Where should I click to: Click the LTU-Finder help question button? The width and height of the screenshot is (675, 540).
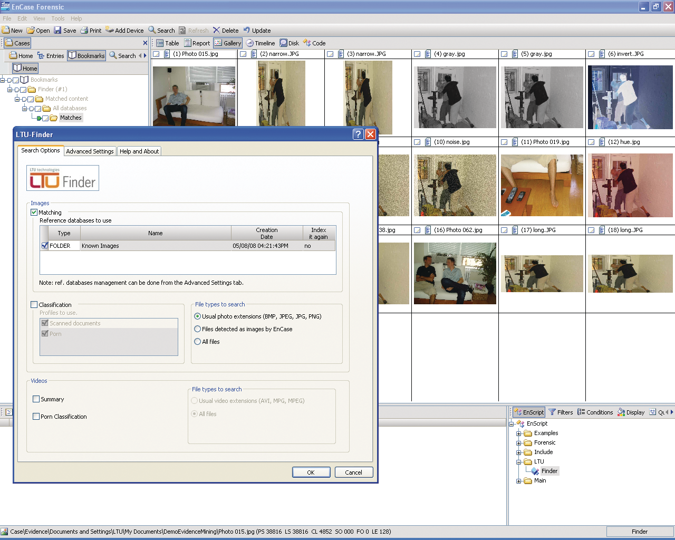[x=358, y=134]
